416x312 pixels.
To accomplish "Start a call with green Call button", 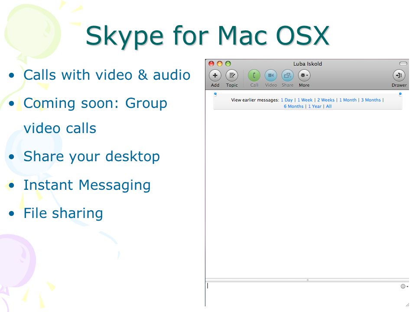I will click(x=254, y=75).
